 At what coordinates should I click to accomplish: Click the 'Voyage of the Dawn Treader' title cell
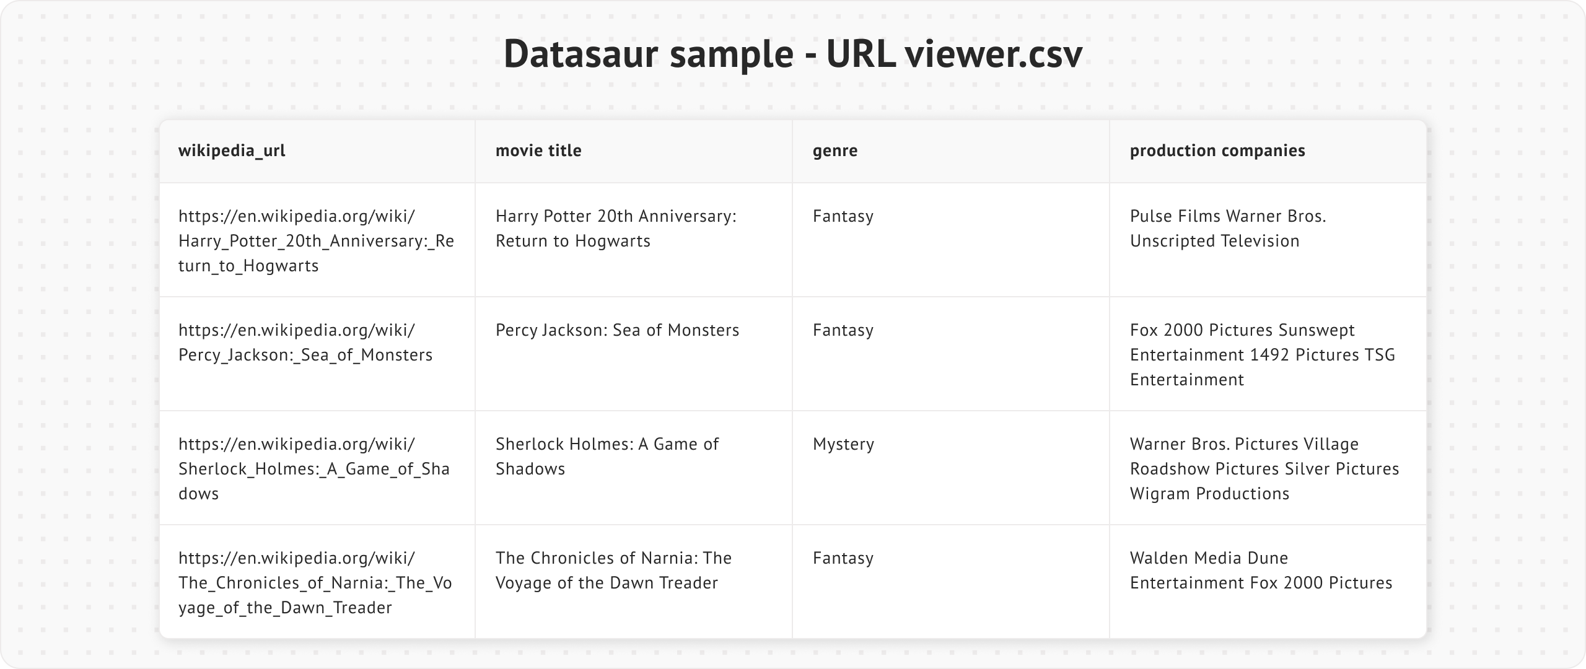(613, 571)
